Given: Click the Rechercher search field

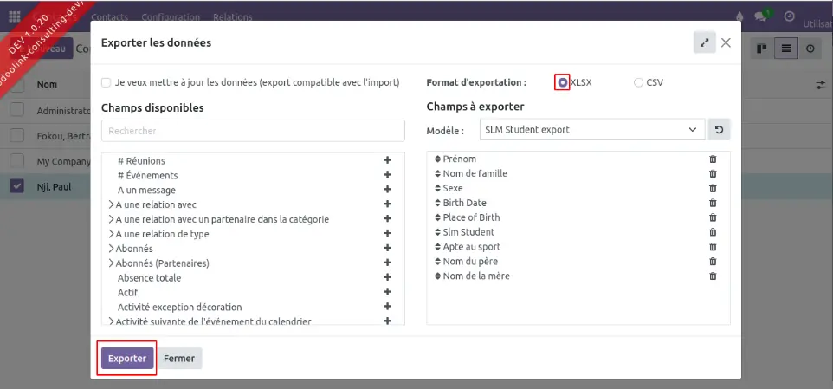Looking at the screenshot, I should (253, 131).
